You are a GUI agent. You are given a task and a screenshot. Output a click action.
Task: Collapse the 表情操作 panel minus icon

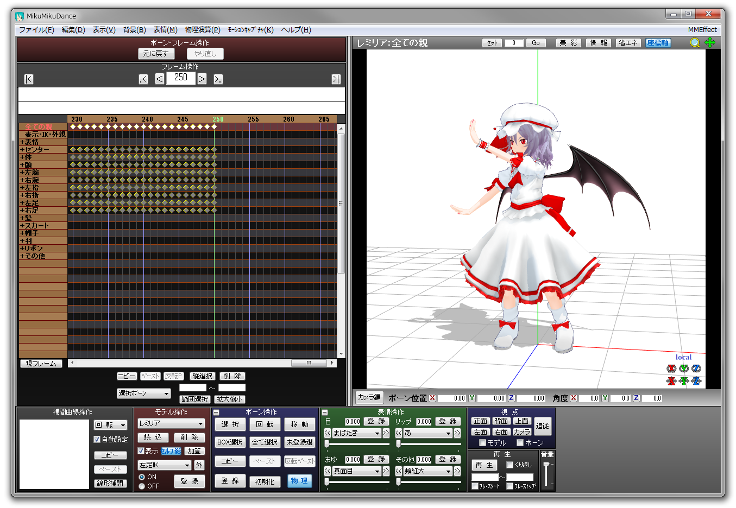point(325,412)
